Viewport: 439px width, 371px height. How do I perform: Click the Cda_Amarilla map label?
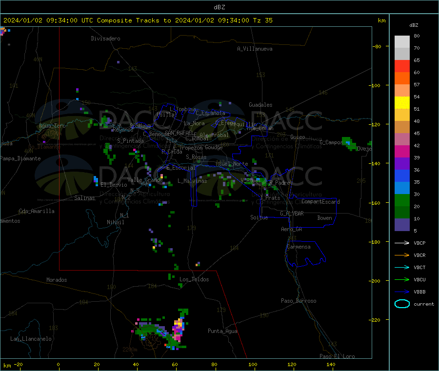[x=37, y=211]
